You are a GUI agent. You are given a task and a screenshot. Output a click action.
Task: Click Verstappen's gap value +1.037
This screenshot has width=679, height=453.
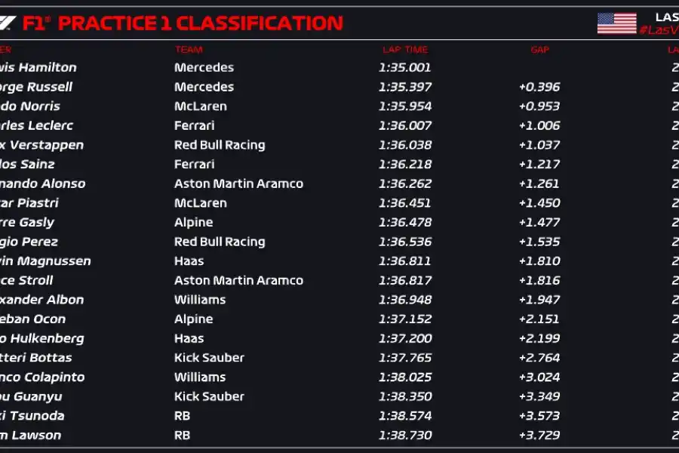539,145
